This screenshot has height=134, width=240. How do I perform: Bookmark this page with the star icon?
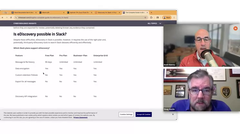click(x=145, y=18)
